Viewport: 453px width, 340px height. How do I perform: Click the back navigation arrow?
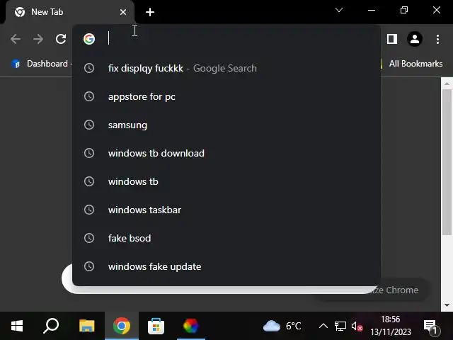click(x=16, y=39)
